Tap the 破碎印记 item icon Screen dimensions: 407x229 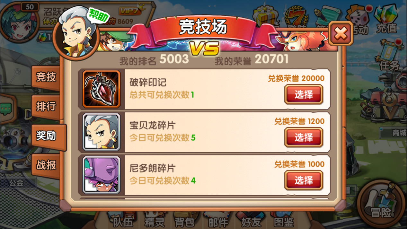(102, 89)
